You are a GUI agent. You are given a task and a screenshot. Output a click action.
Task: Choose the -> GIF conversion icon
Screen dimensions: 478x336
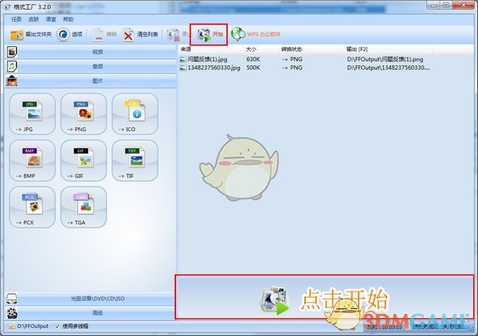[x=84, y=161]
